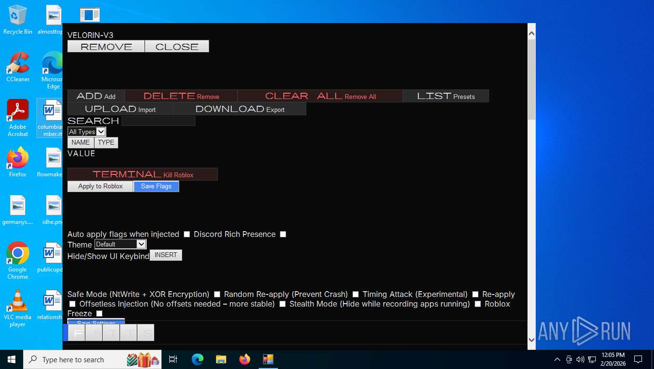Screen dimensions: 654x369
Task: Toggle Offsetless Injection checkbox
Action: [282, 304]
